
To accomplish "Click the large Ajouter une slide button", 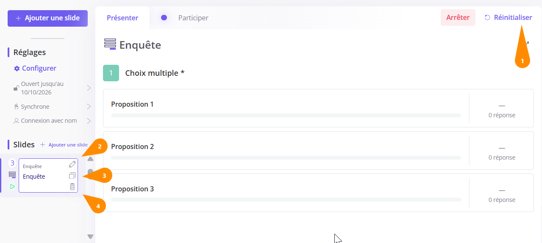I will click(47, 19).
